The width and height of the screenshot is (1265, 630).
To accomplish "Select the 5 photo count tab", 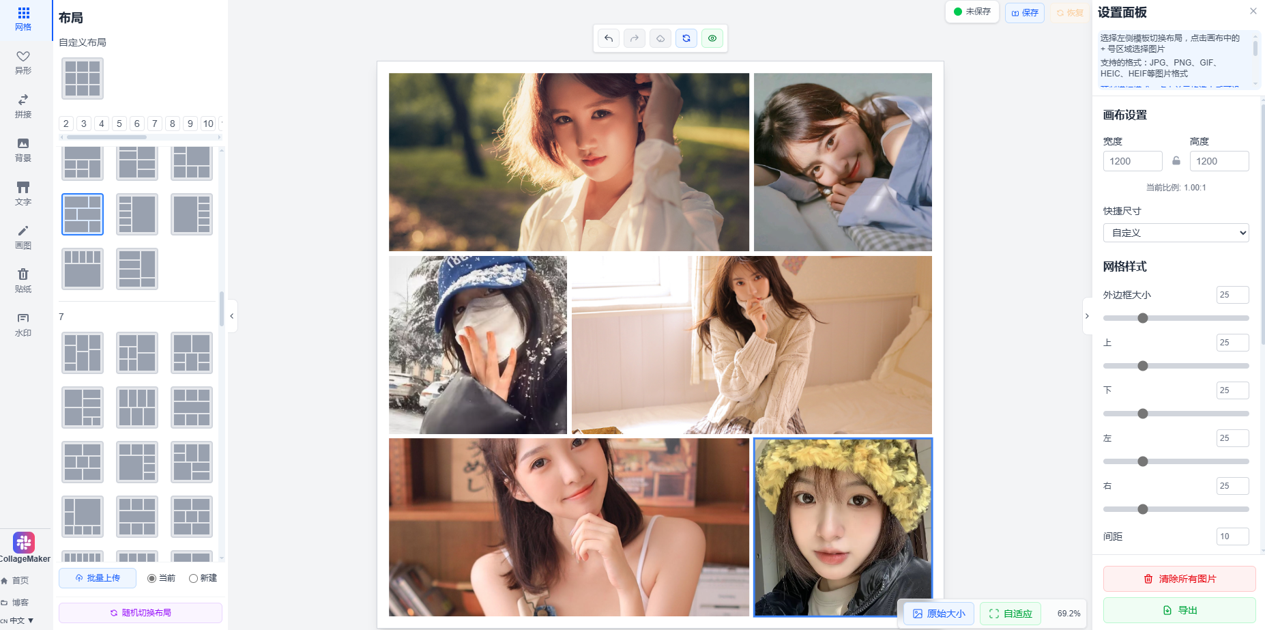I will click(x=119, y=124).
